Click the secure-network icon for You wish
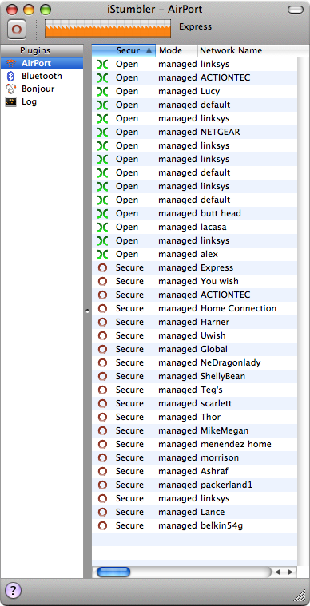The height and width of the screenshot is (606, 310). click(102, 281)
